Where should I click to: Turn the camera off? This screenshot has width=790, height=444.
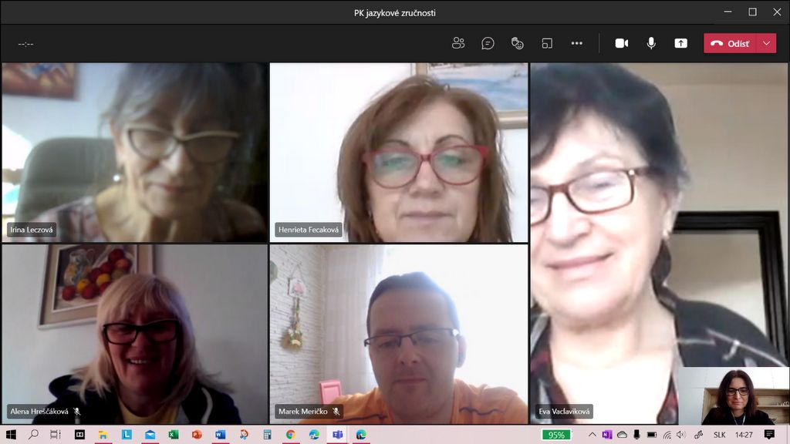(x=622, y=43)
